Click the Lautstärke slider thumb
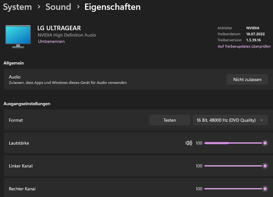 265,143
